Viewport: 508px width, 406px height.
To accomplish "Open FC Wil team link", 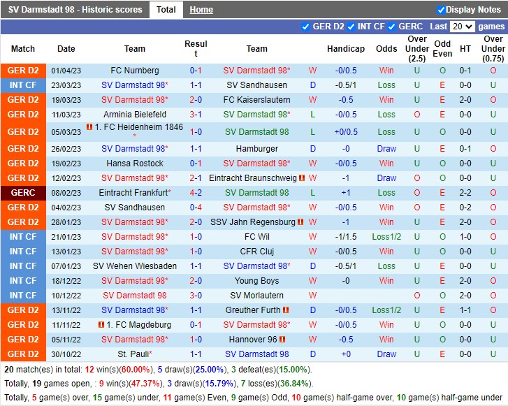I will [257, 237].
